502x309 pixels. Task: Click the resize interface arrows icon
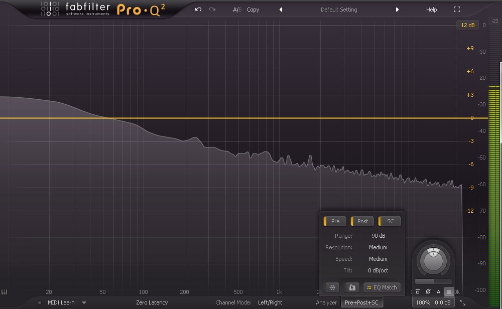(x=462, y=302)
